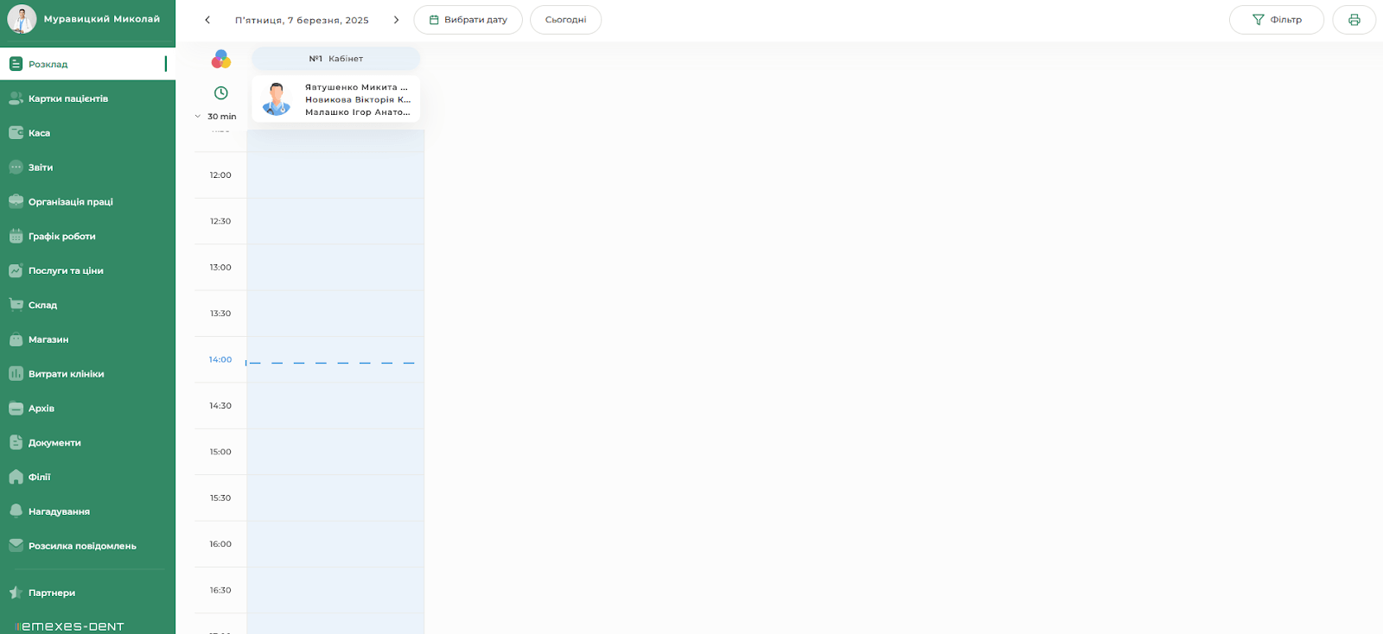Expand the 30 min interval dropdown
Viewport: 1383px width, 634px height.
coord(216,117)
